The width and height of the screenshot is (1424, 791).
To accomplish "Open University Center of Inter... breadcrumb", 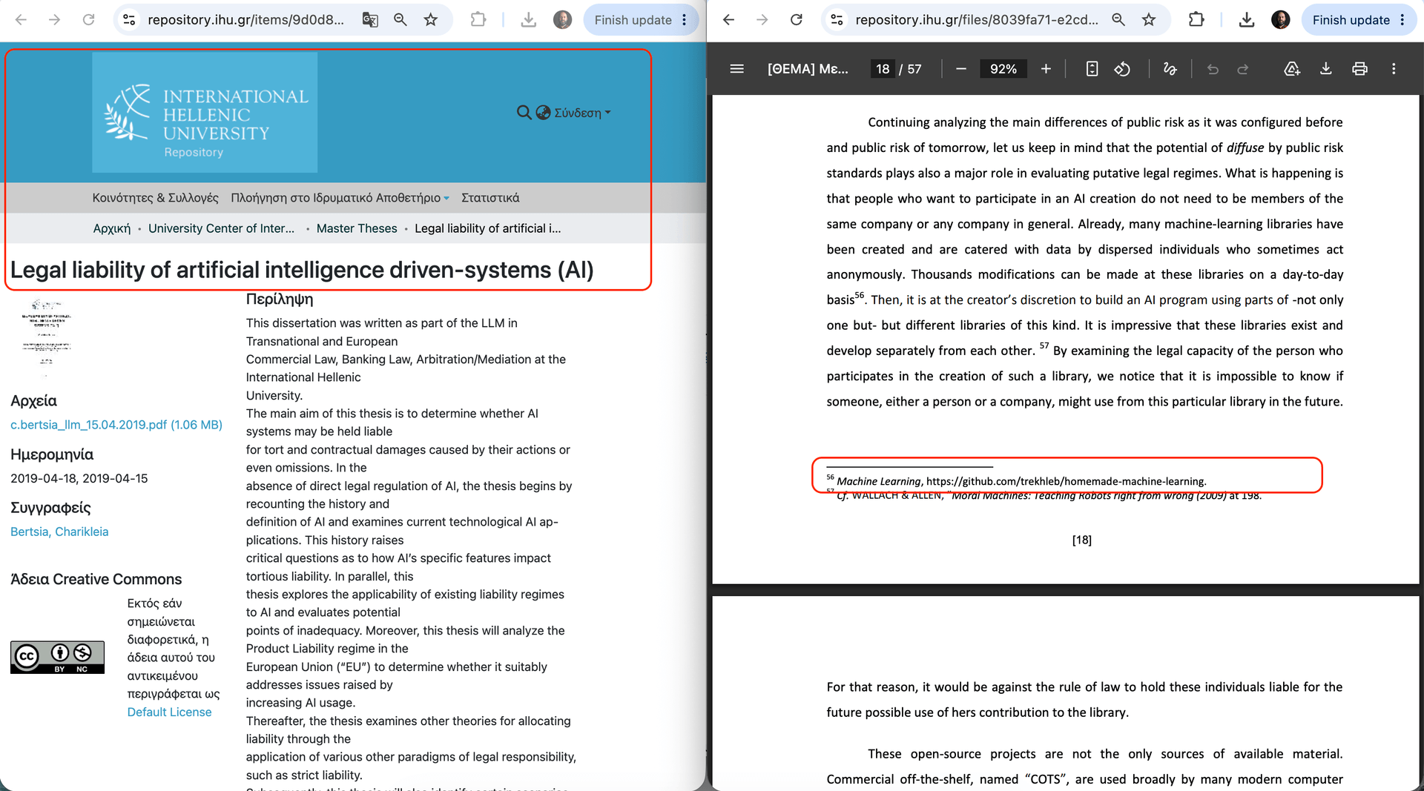I will tap(221, 228).
